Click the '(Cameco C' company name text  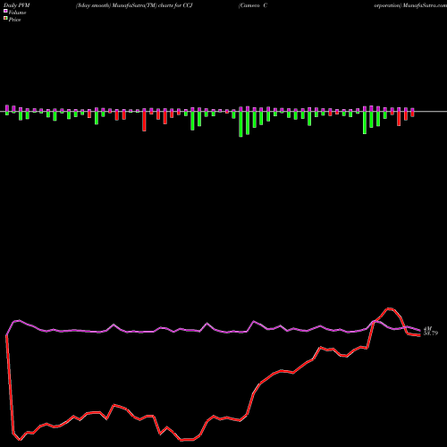253,5
